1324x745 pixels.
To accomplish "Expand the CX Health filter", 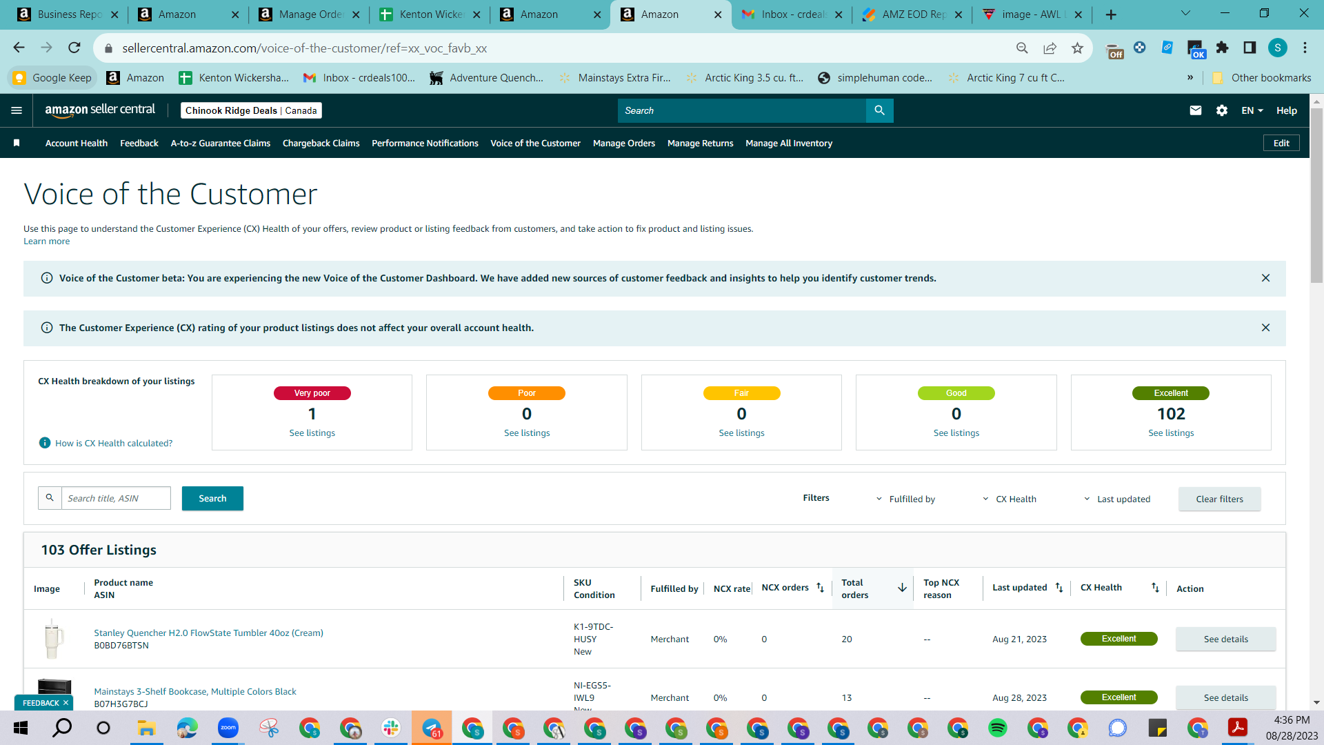I will point(1009,499).
